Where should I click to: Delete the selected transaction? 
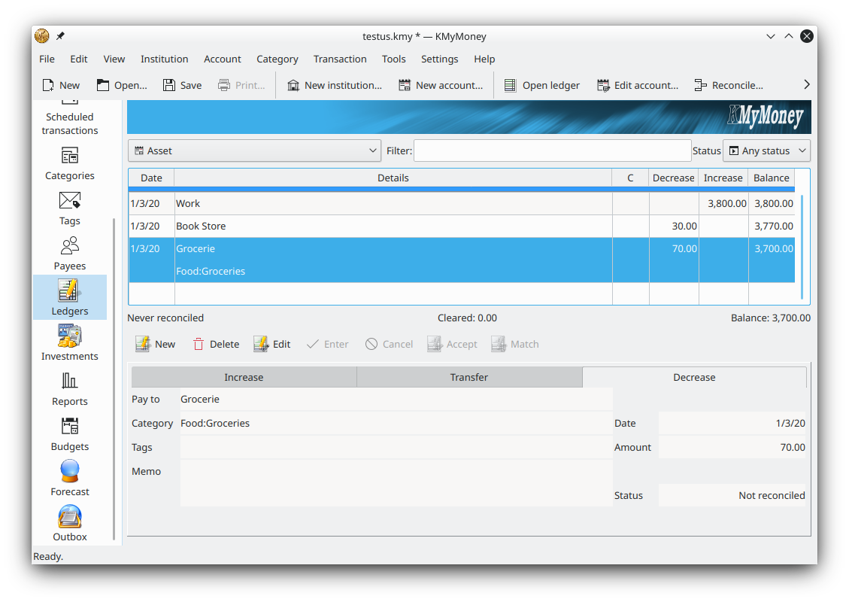(x=216, y=344)
